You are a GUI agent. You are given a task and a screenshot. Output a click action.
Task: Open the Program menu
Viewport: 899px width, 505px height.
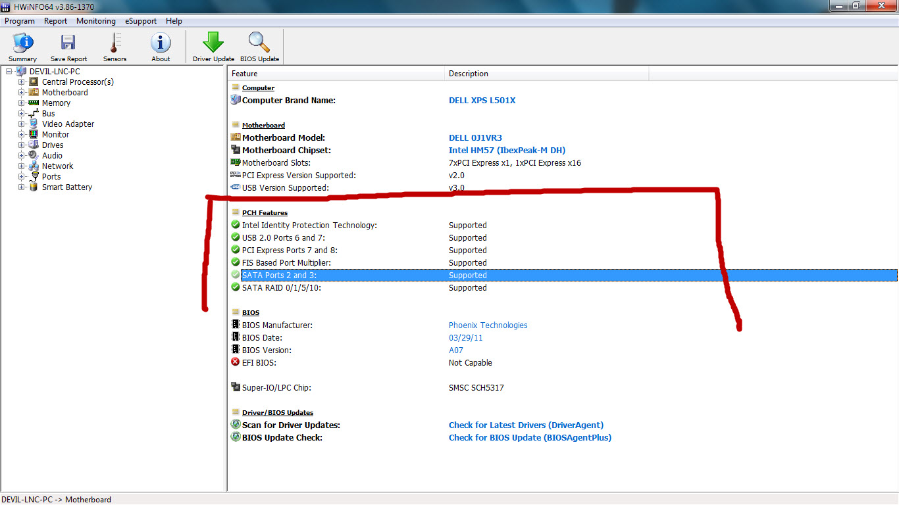(20, 21)
